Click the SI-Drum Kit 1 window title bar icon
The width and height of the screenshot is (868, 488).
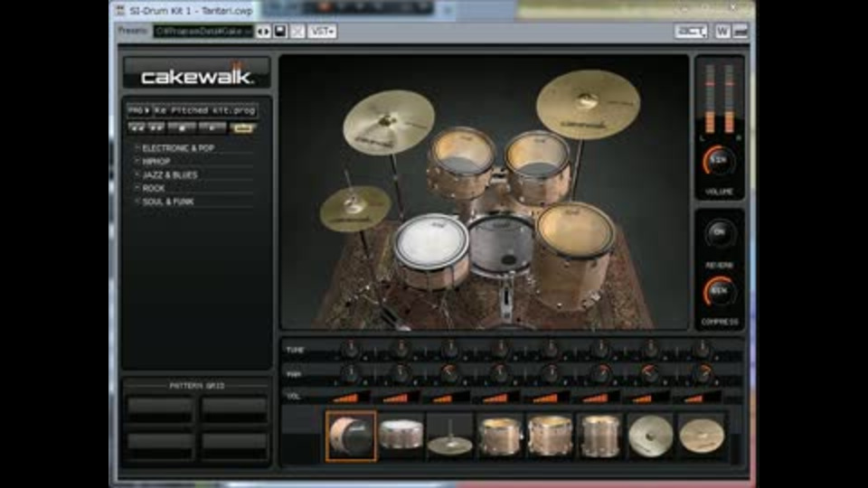point(120,9)
